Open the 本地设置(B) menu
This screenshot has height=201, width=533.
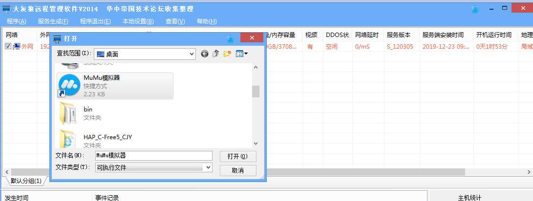click(x=138, y=21)
